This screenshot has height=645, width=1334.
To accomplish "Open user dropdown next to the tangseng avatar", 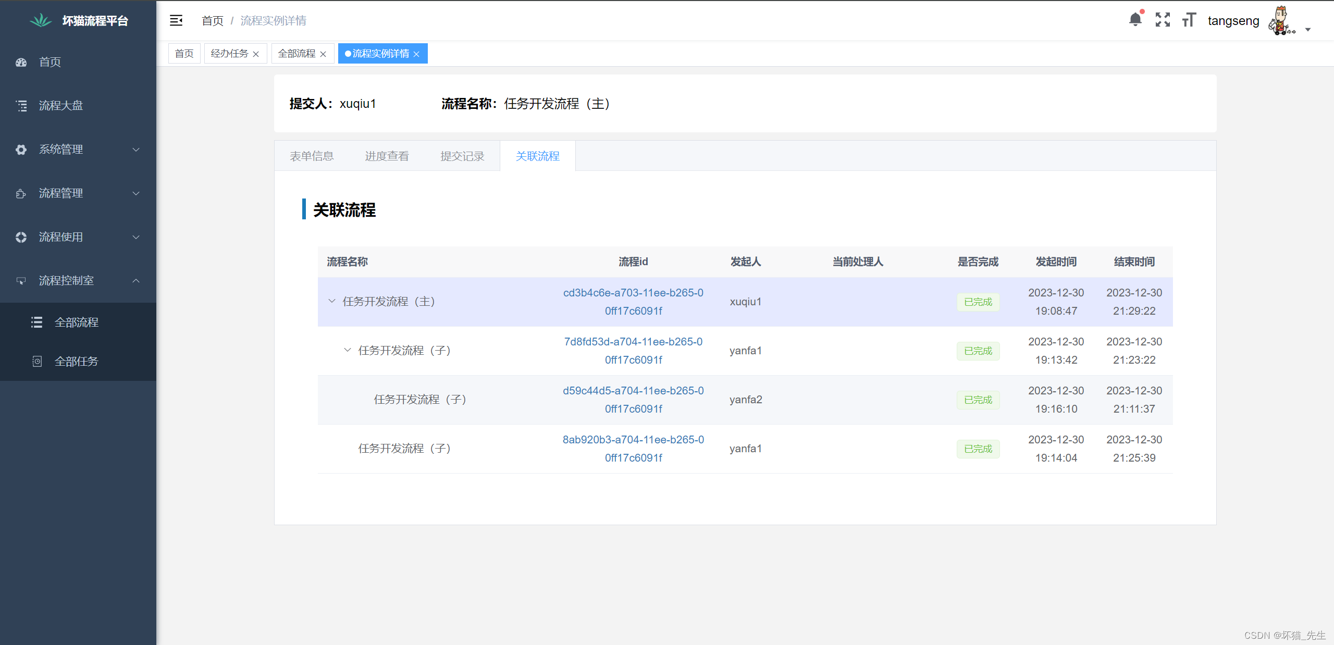I will (x=1308, y=30).
